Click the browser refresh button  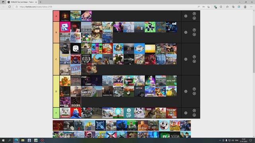[10, 7]
